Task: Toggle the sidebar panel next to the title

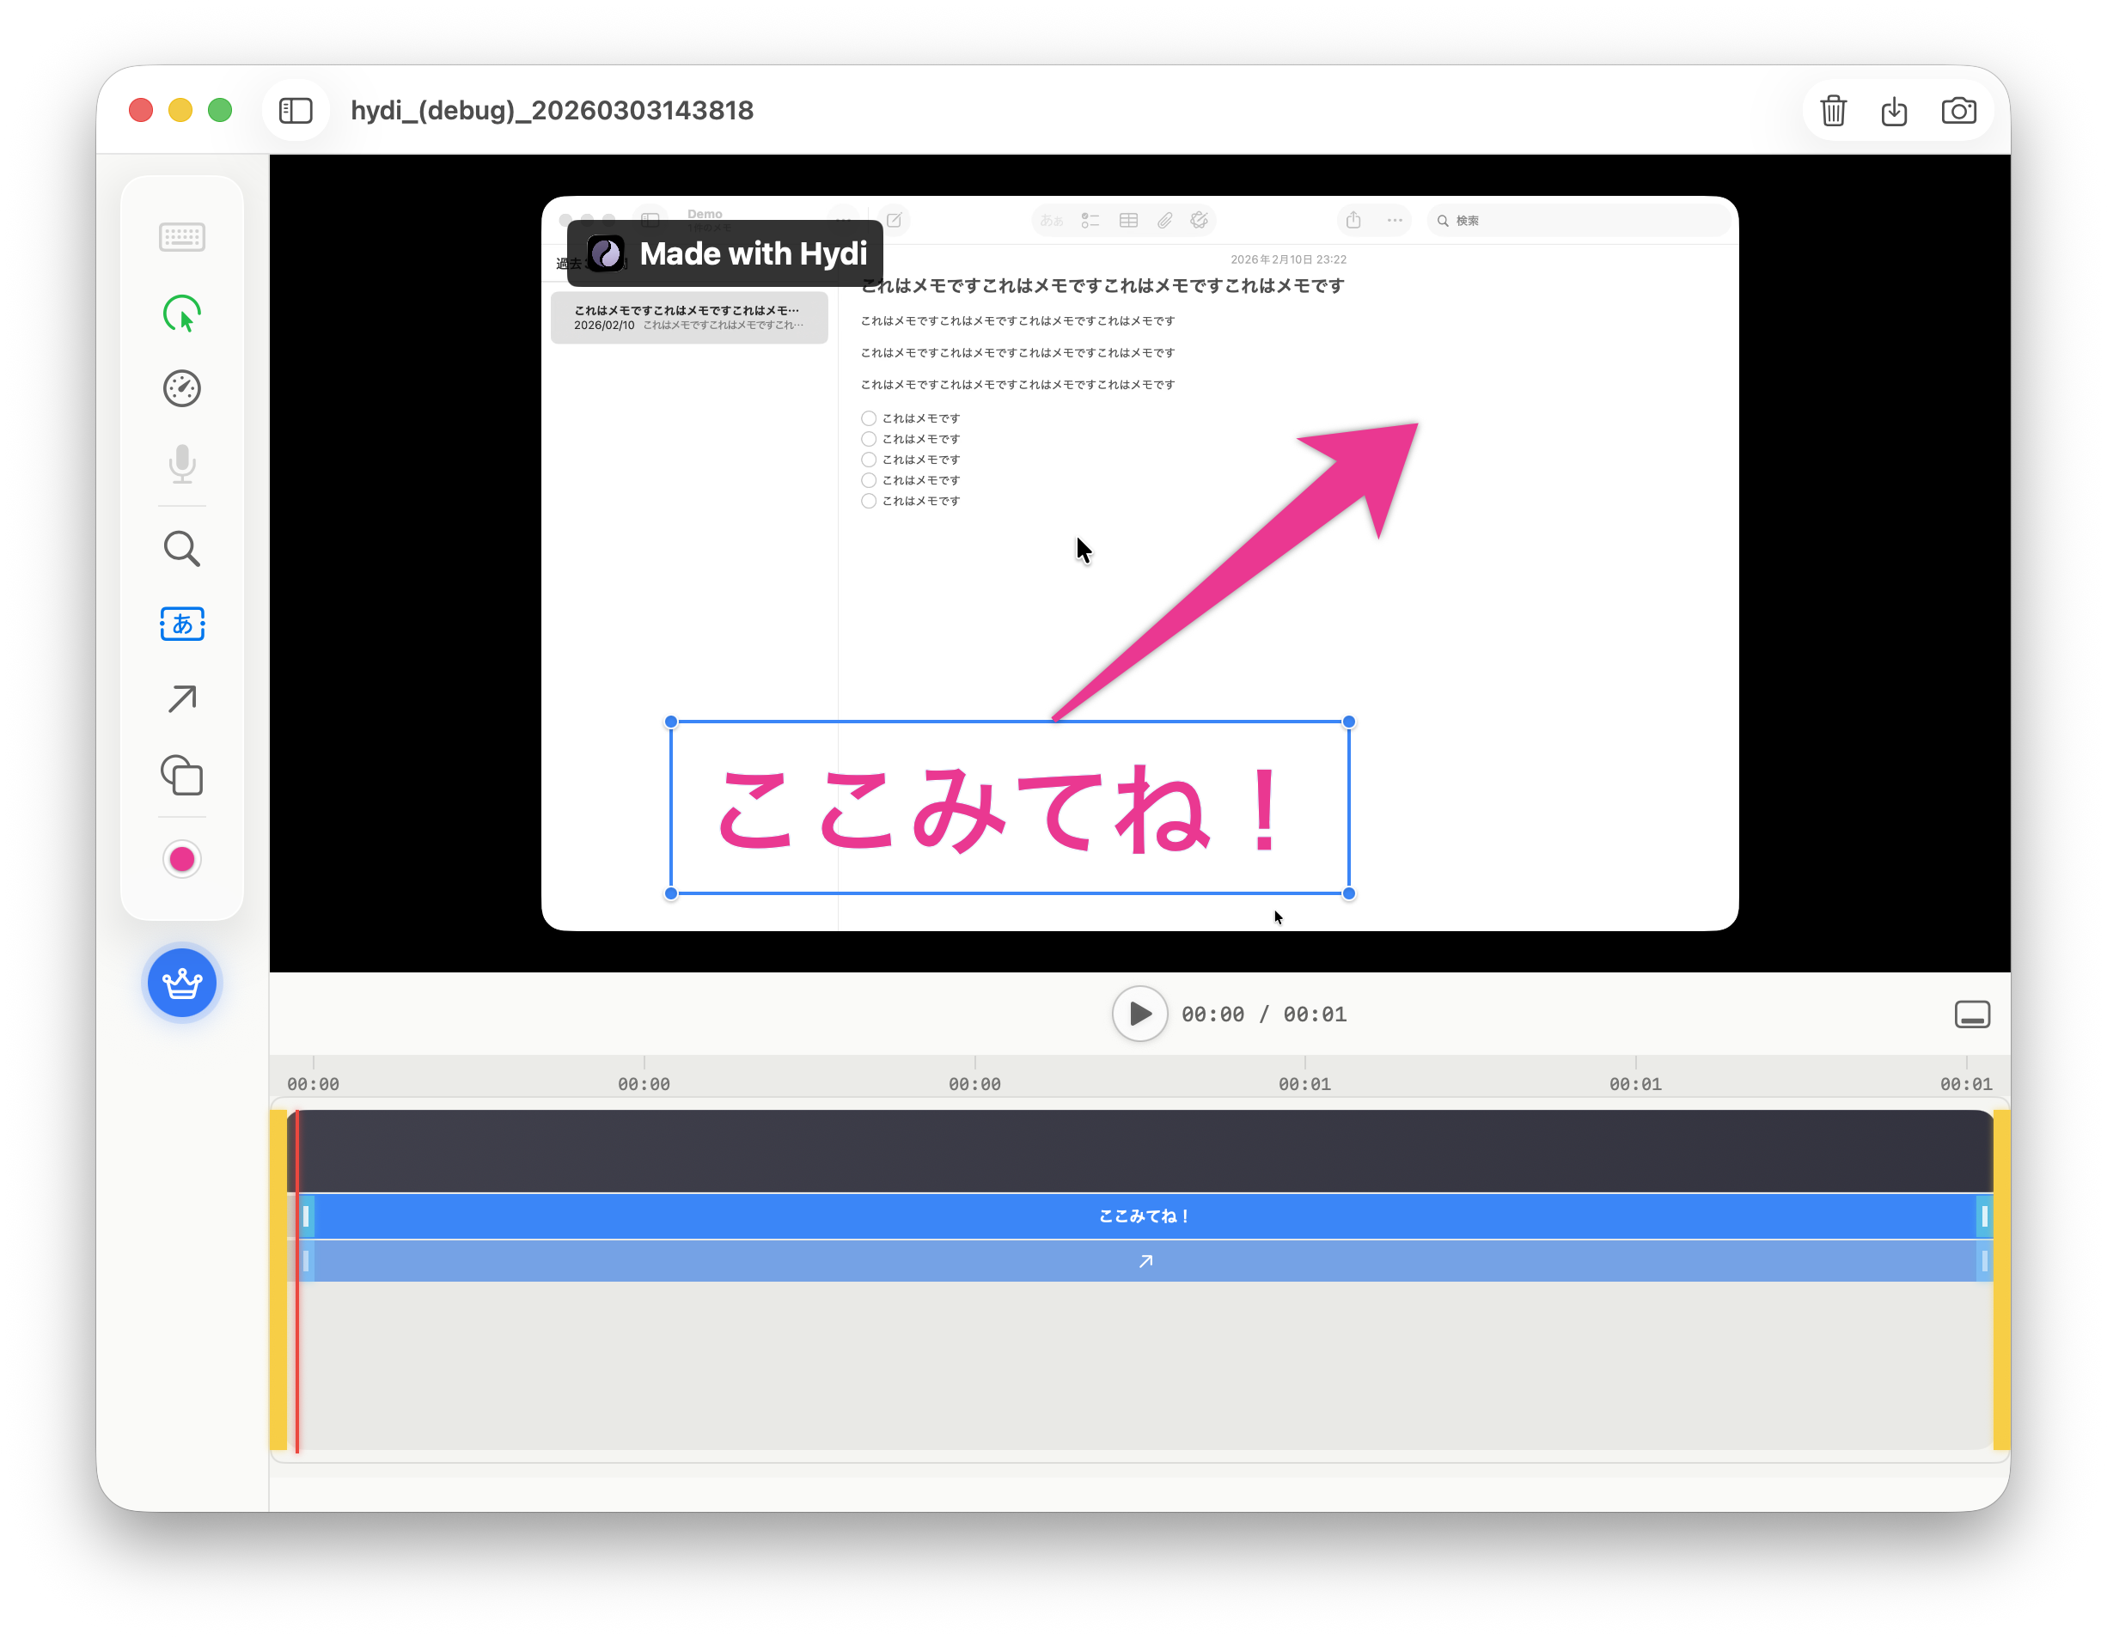Action: point(296,110)
